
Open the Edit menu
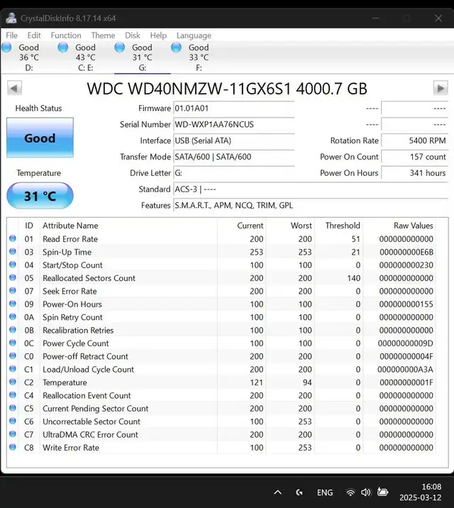pos(34,35)
